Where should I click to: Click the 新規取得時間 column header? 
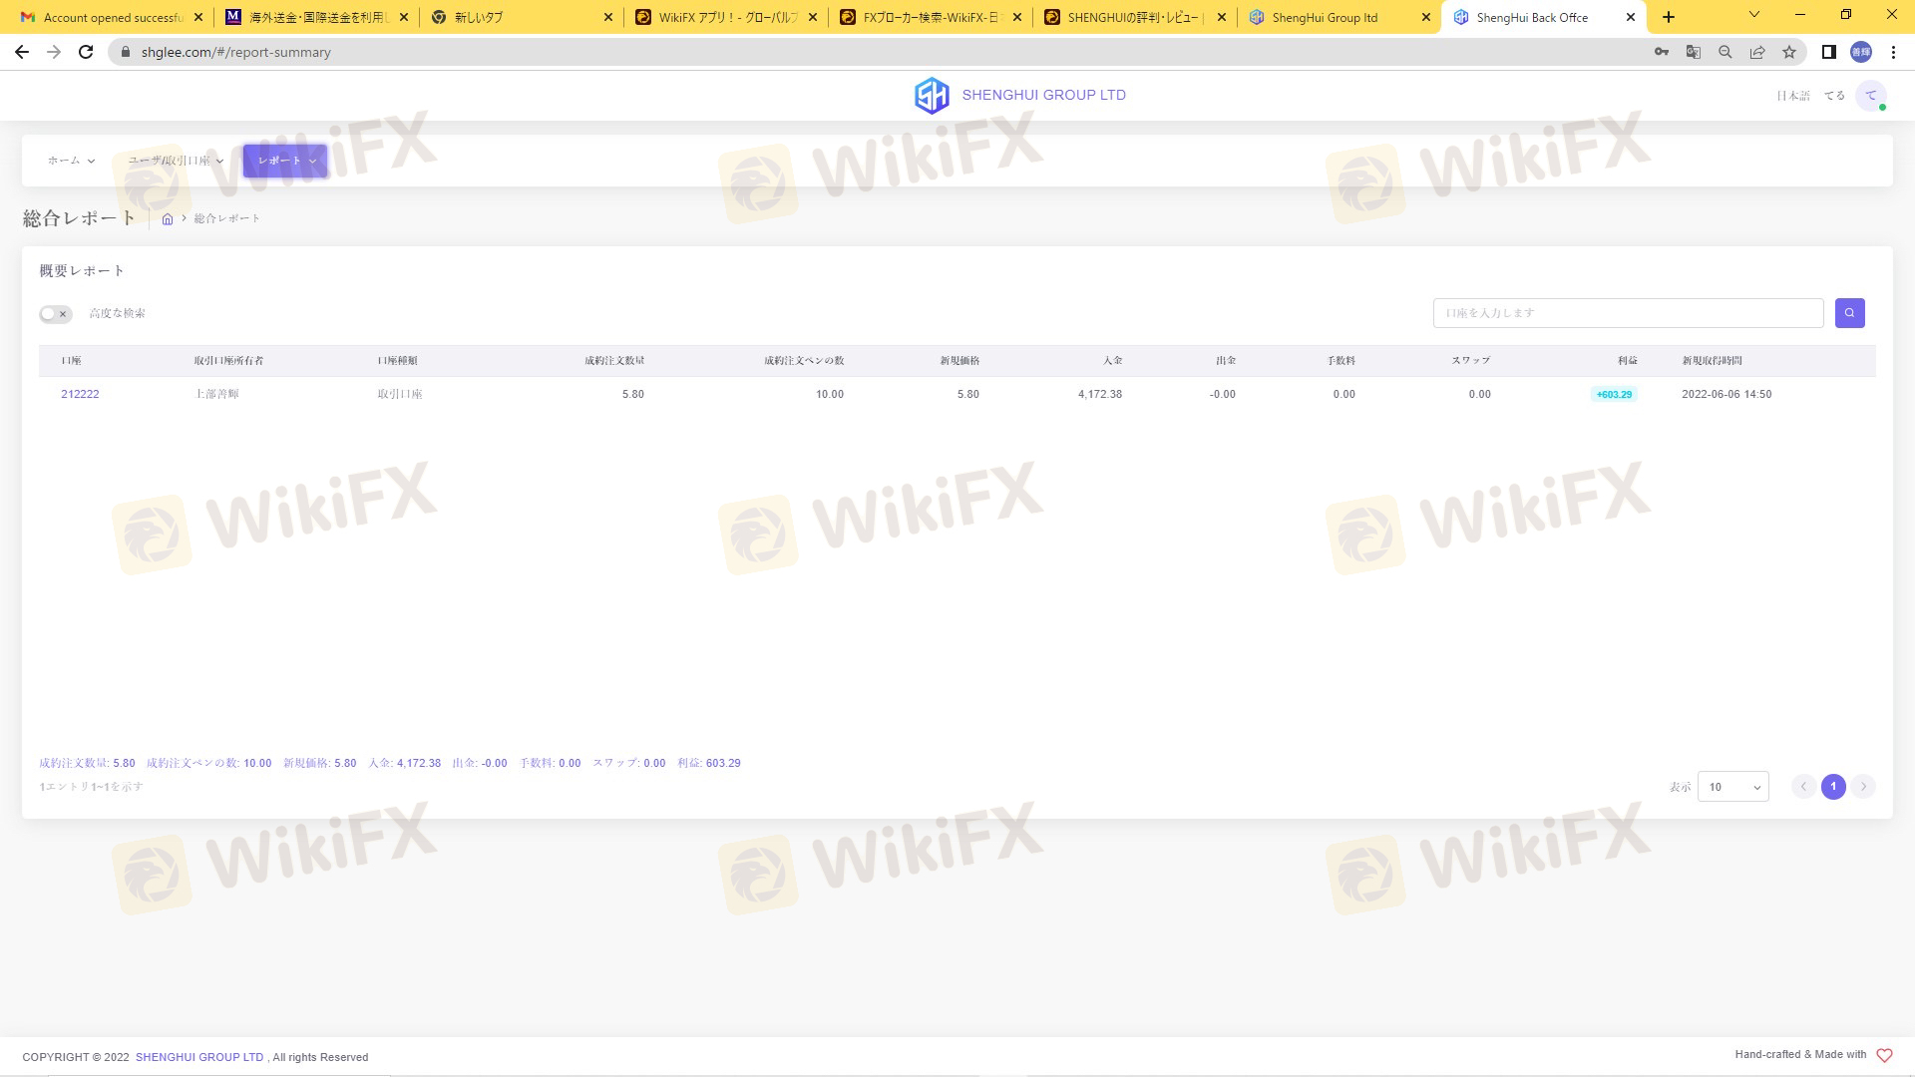coord(1712,361)
